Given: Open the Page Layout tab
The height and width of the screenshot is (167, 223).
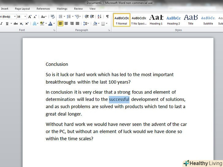Looking at the screenshot, I should tap(22, 9).
